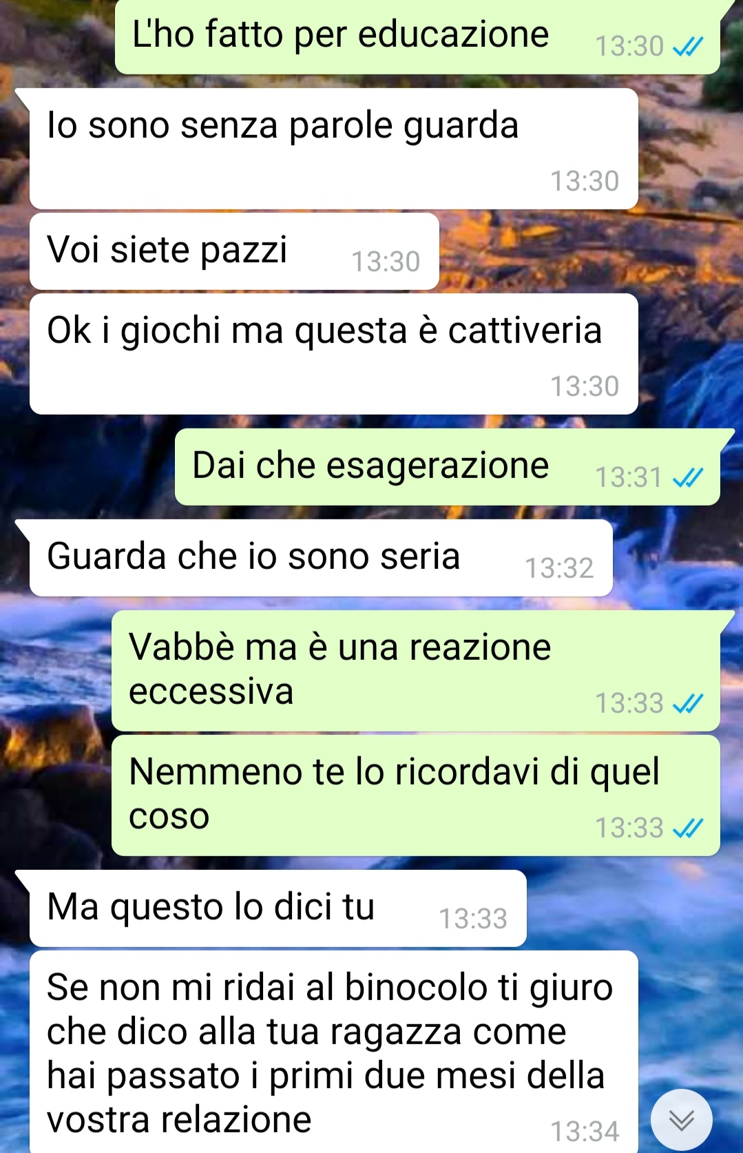Tap double-check icon on 'Vabbè ma è una reazione eccessiva'
743x1153 pixels.
(688, 703)
